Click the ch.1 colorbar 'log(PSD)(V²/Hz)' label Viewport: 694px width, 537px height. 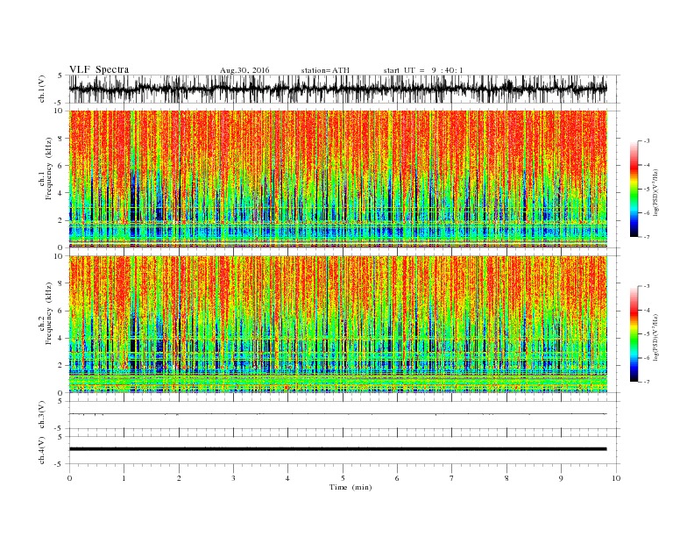(x=656, y=192)
